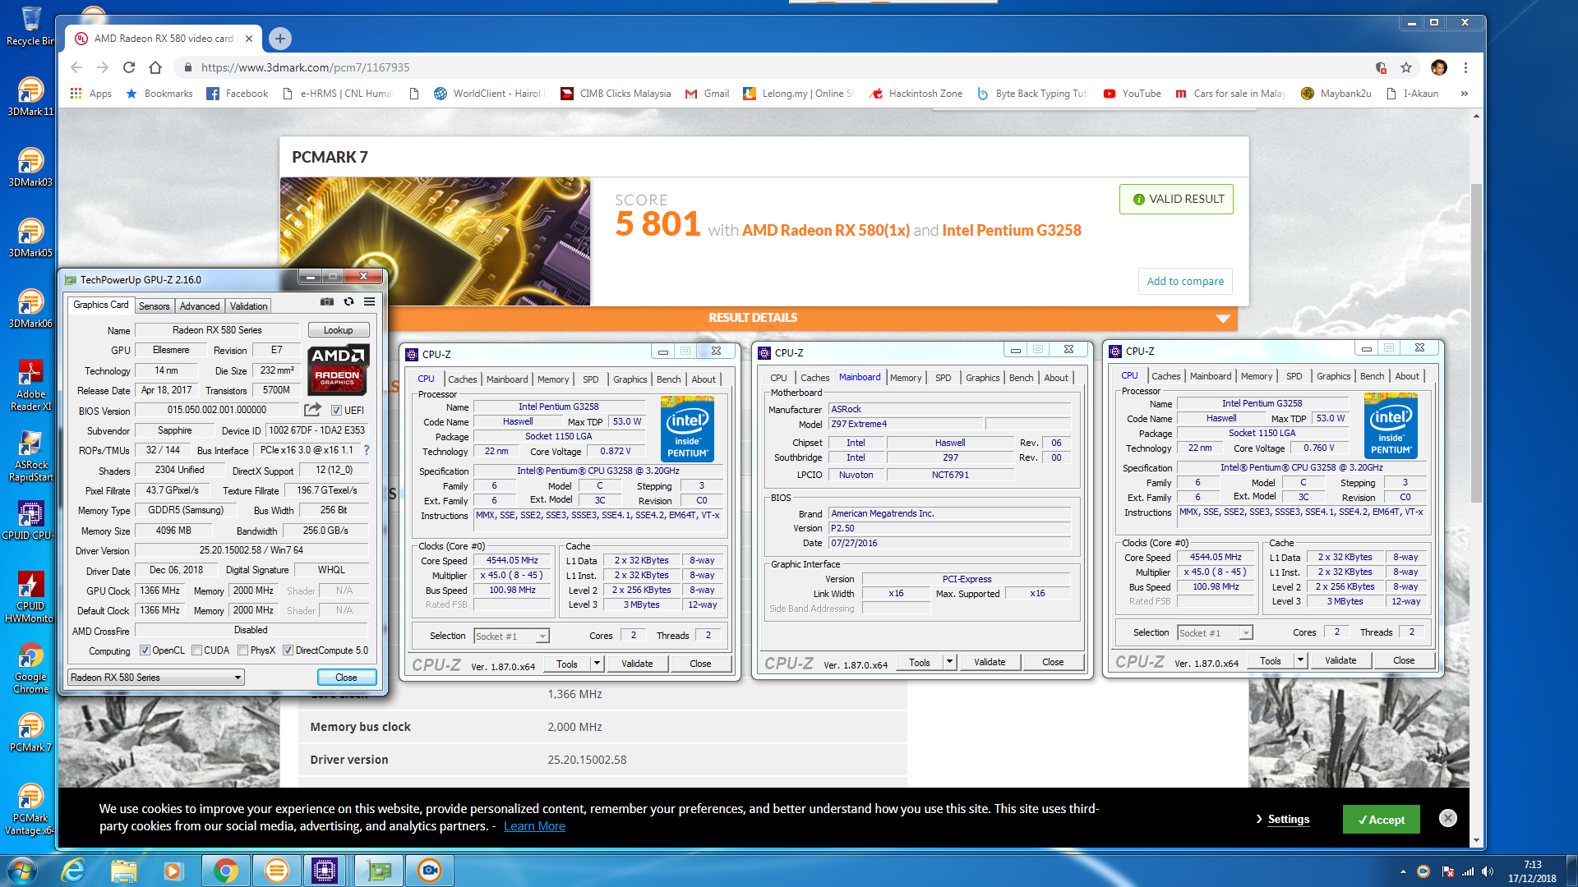Open the Chrome profile avatar

pyautogui.click(x=1438, y=67)
